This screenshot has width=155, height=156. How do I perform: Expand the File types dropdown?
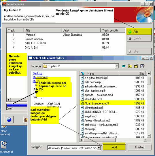point(99,148)
